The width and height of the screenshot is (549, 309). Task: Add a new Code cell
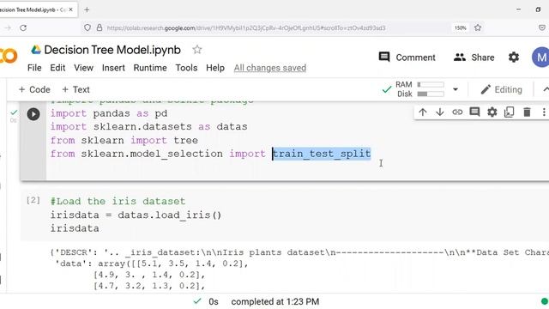coord(34,89)
